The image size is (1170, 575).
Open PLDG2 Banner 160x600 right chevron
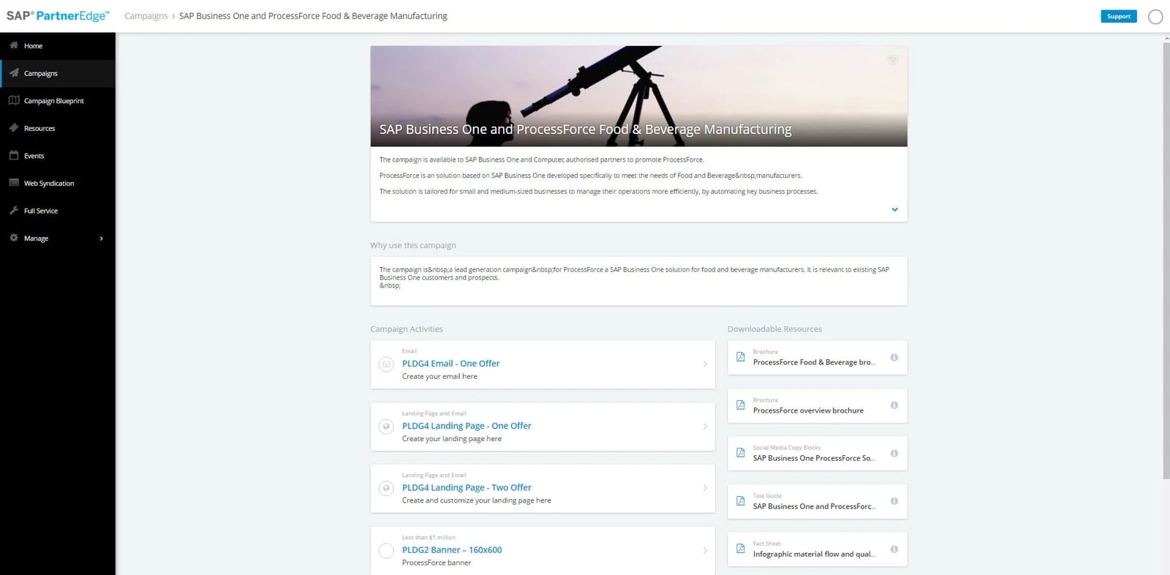pos(705,550)
